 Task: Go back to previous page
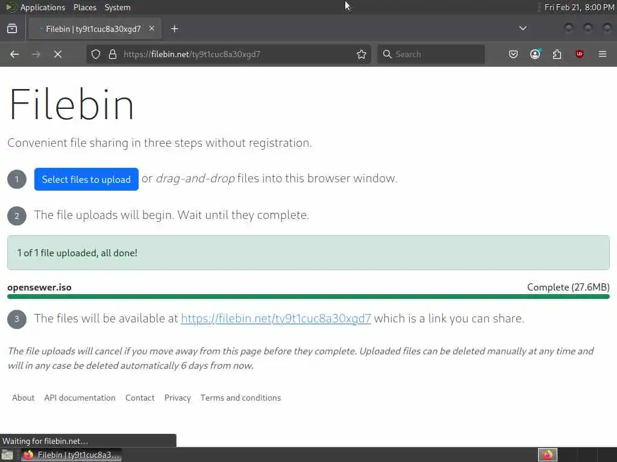(x=14, y=54)
